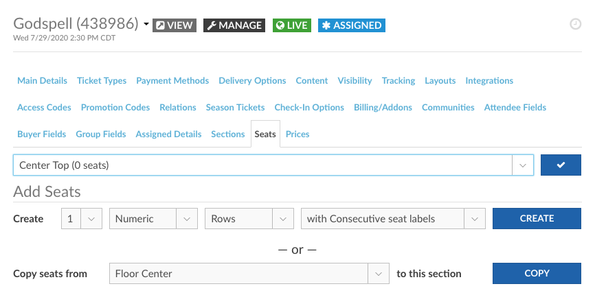Open the Sections tab
The height and width of the screenshot is (306, 595).
pyautogui.click(x=228, y=134)
